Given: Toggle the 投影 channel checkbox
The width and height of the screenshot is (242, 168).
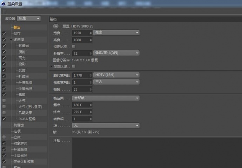Looking at the screenshot, I should tap(4, 64).
